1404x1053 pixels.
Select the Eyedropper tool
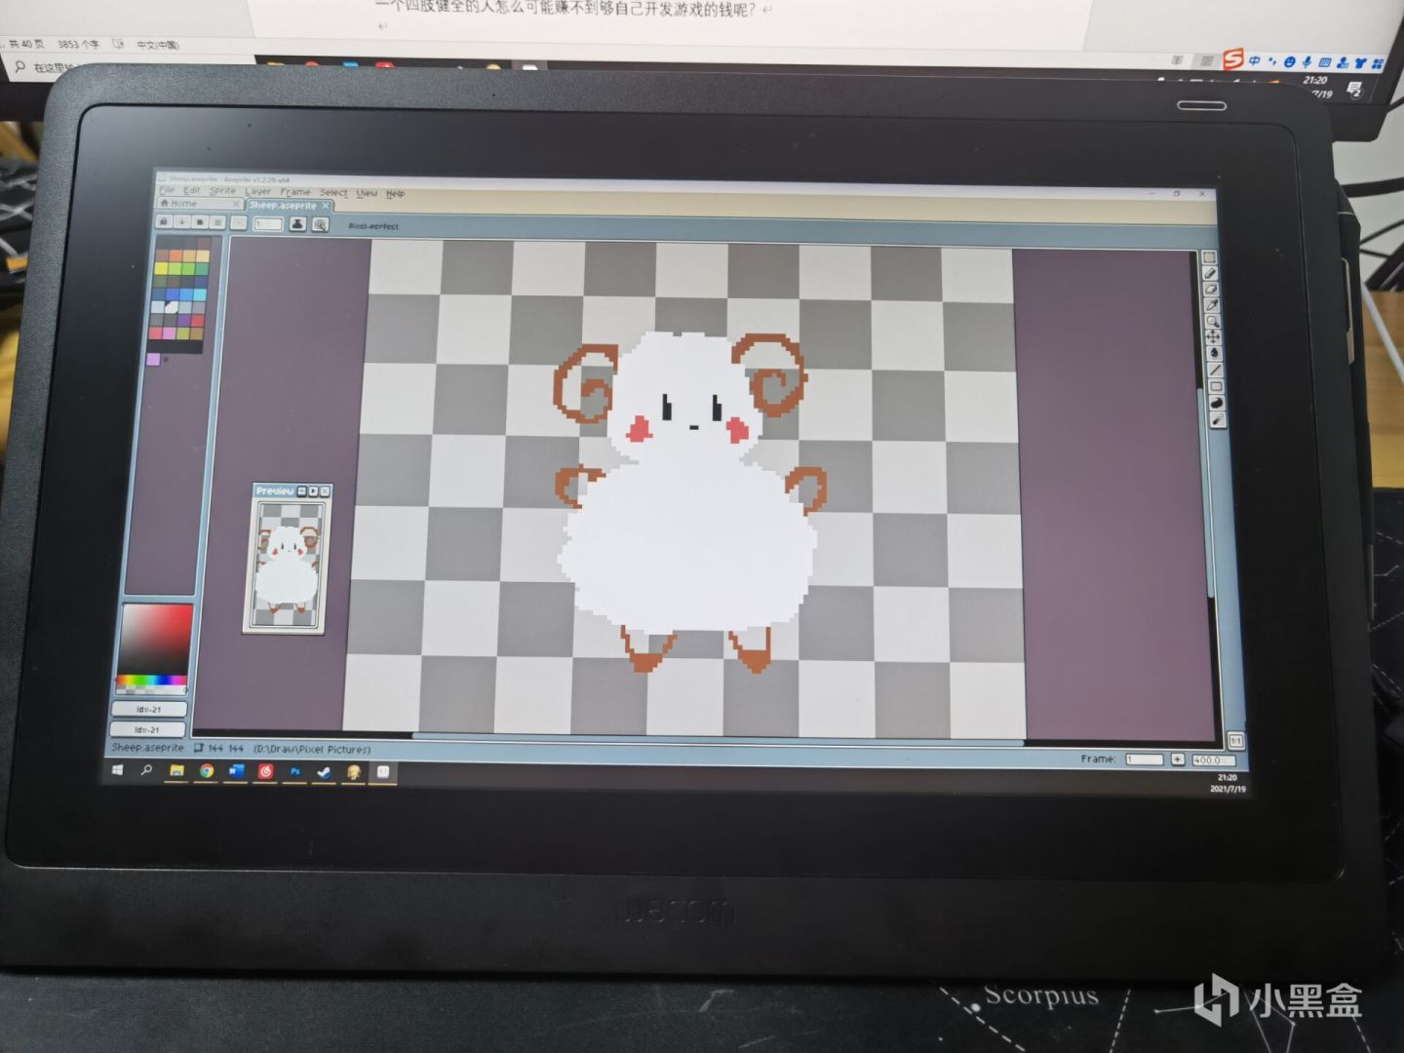click(1212, 305)
